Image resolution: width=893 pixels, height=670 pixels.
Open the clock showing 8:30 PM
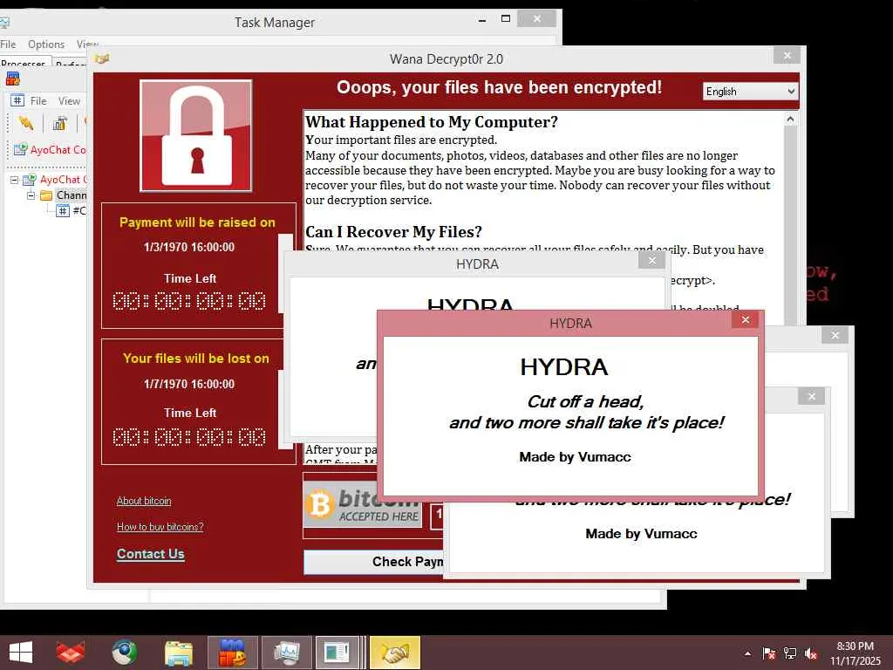coord(855,646)
